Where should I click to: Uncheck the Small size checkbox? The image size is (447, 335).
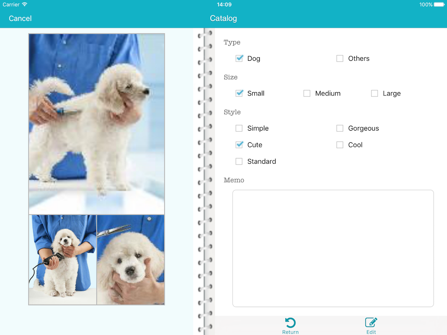point(239,93)
